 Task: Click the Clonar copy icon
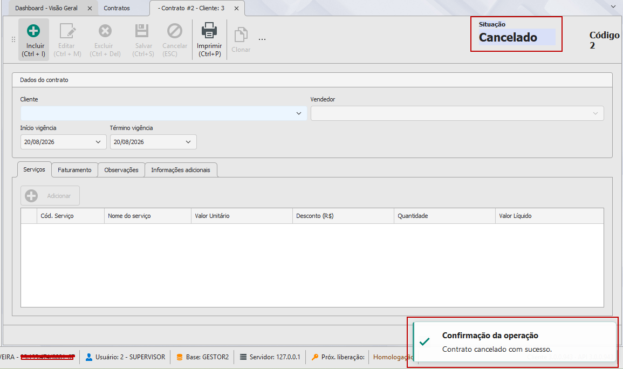[x=241, y=35]
